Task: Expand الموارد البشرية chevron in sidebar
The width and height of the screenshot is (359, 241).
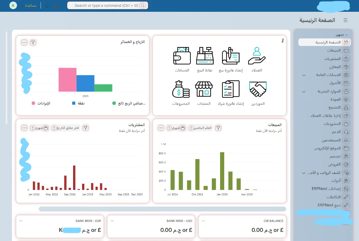Action: click(304, 92)
